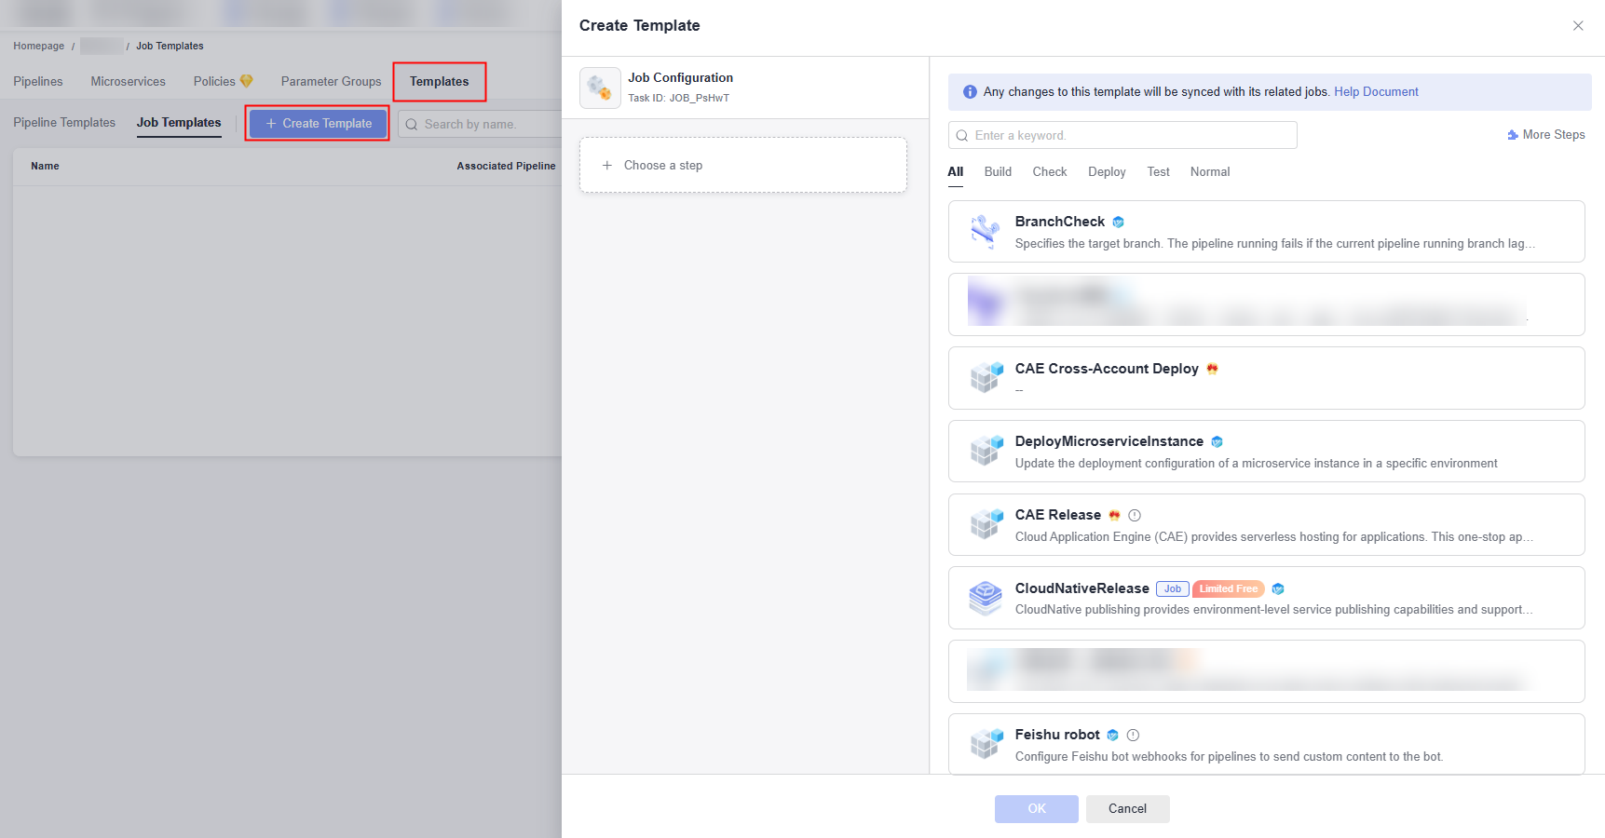This screenshot has width=1605, height=838.
Task: Click the More Steps link
Action: pos(1546,135)
